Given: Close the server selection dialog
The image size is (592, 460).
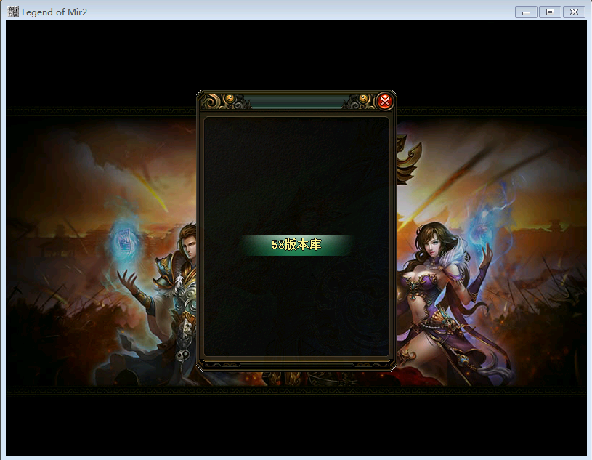Looking at the screenshot, I should point(385,101).
